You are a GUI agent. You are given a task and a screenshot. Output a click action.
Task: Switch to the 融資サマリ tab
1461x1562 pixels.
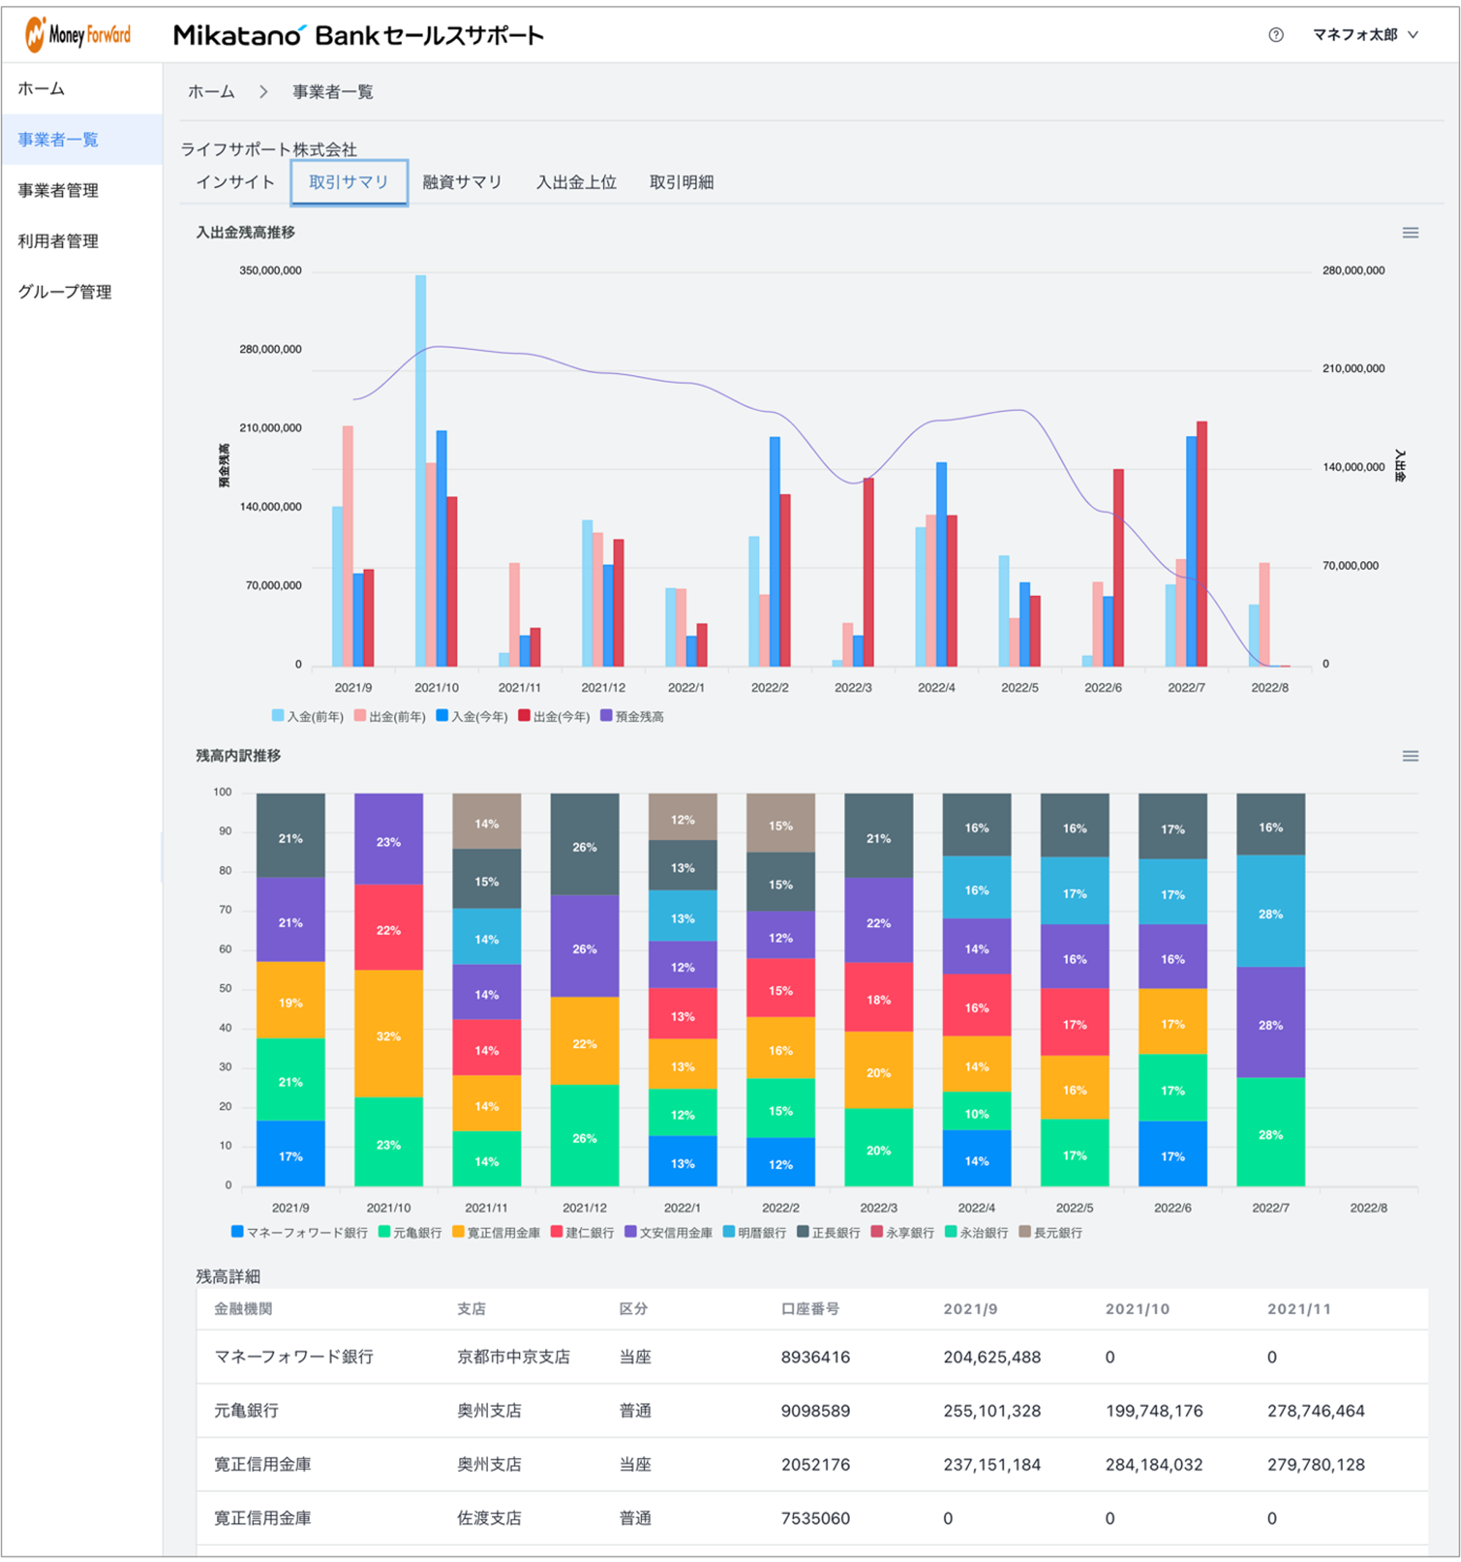tap(462, 182)
